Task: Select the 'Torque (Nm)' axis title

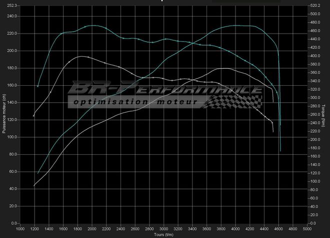Action: 324,115
